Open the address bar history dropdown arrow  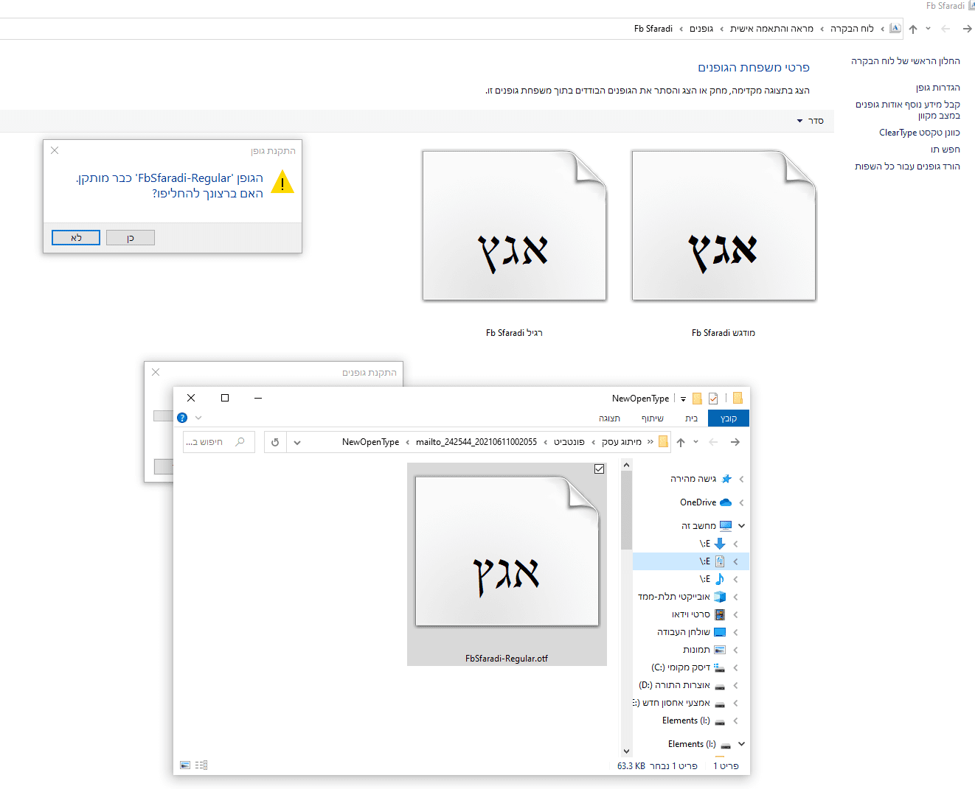297,442
